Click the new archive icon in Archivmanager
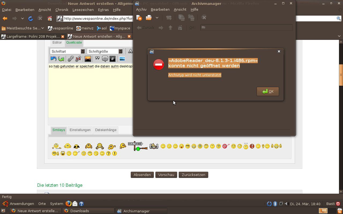This screenshot has width=343, height=214. 139,18
